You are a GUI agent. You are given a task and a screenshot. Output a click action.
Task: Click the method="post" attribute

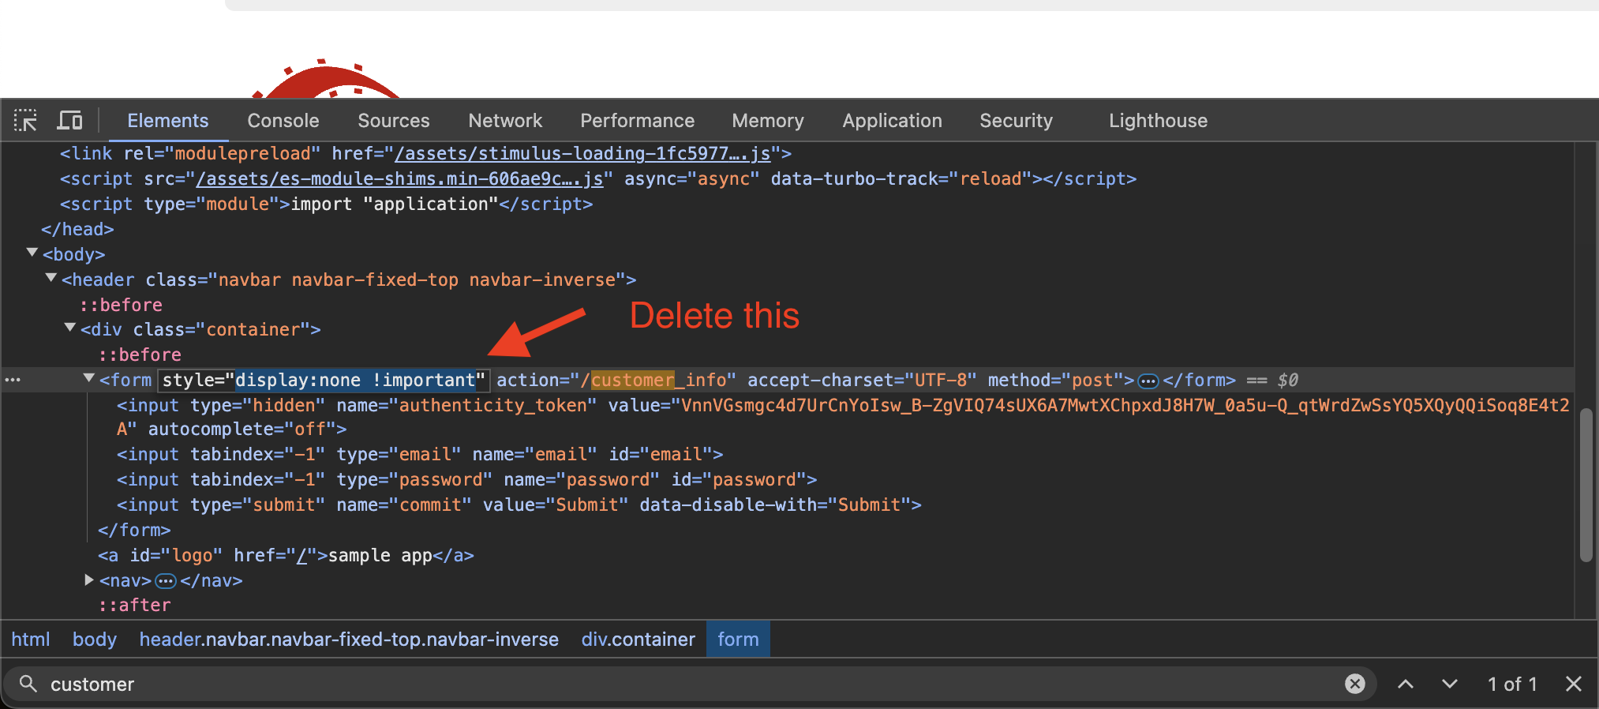[x=1056, y=380]
